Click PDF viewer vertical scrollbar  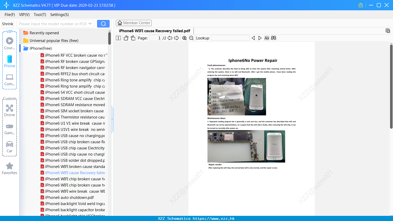[391, 86]
